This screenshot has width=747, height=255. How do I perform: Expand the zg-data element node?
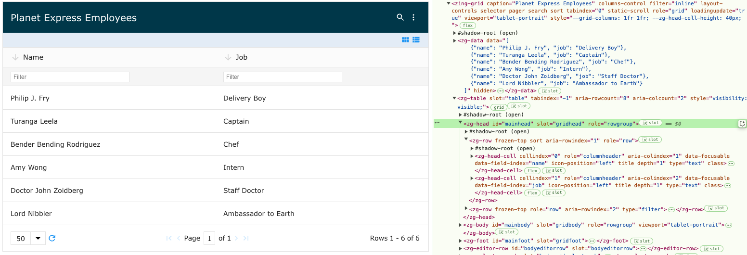pyautogui.click(x=455, y=40)
